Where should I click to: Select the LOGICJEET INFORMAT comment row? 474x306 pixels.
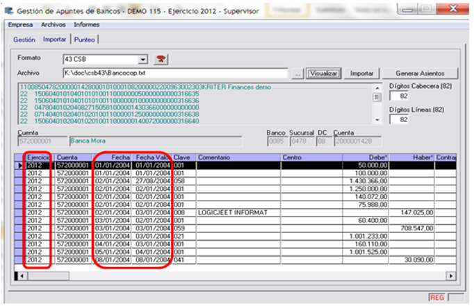click(x=238, y=212)
